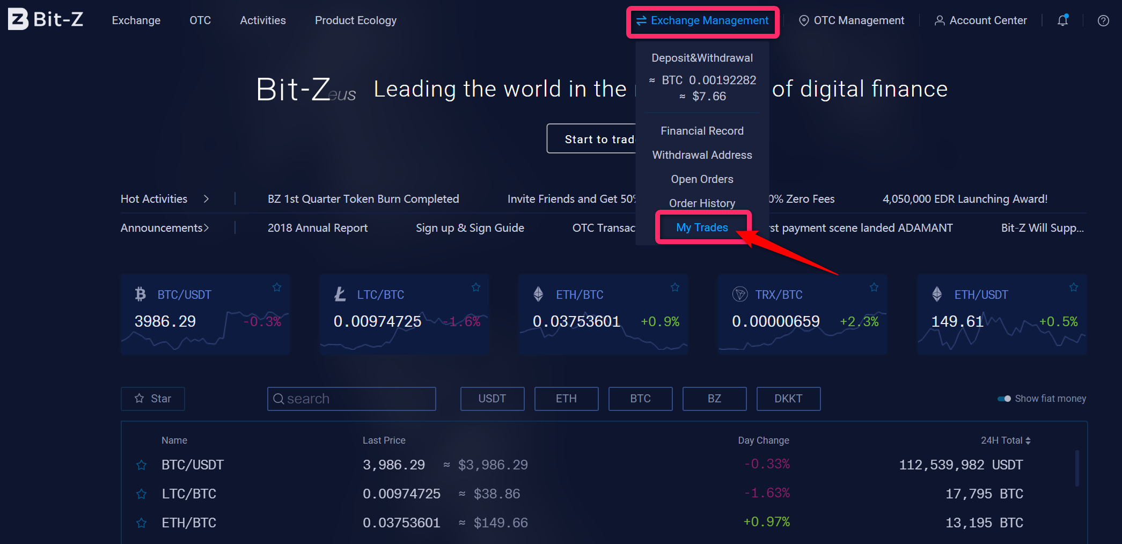The width and height of the screenshot is (1122, 544).
Task: Select Withdrawal Address menu entry
Action: click(x=702, y=155)
